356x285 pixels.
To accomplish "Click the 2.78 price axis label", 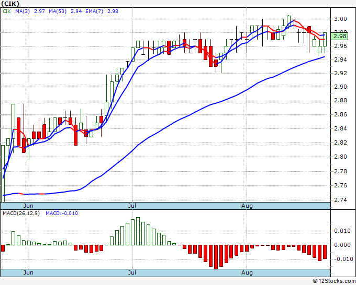I will click(340, 171).
